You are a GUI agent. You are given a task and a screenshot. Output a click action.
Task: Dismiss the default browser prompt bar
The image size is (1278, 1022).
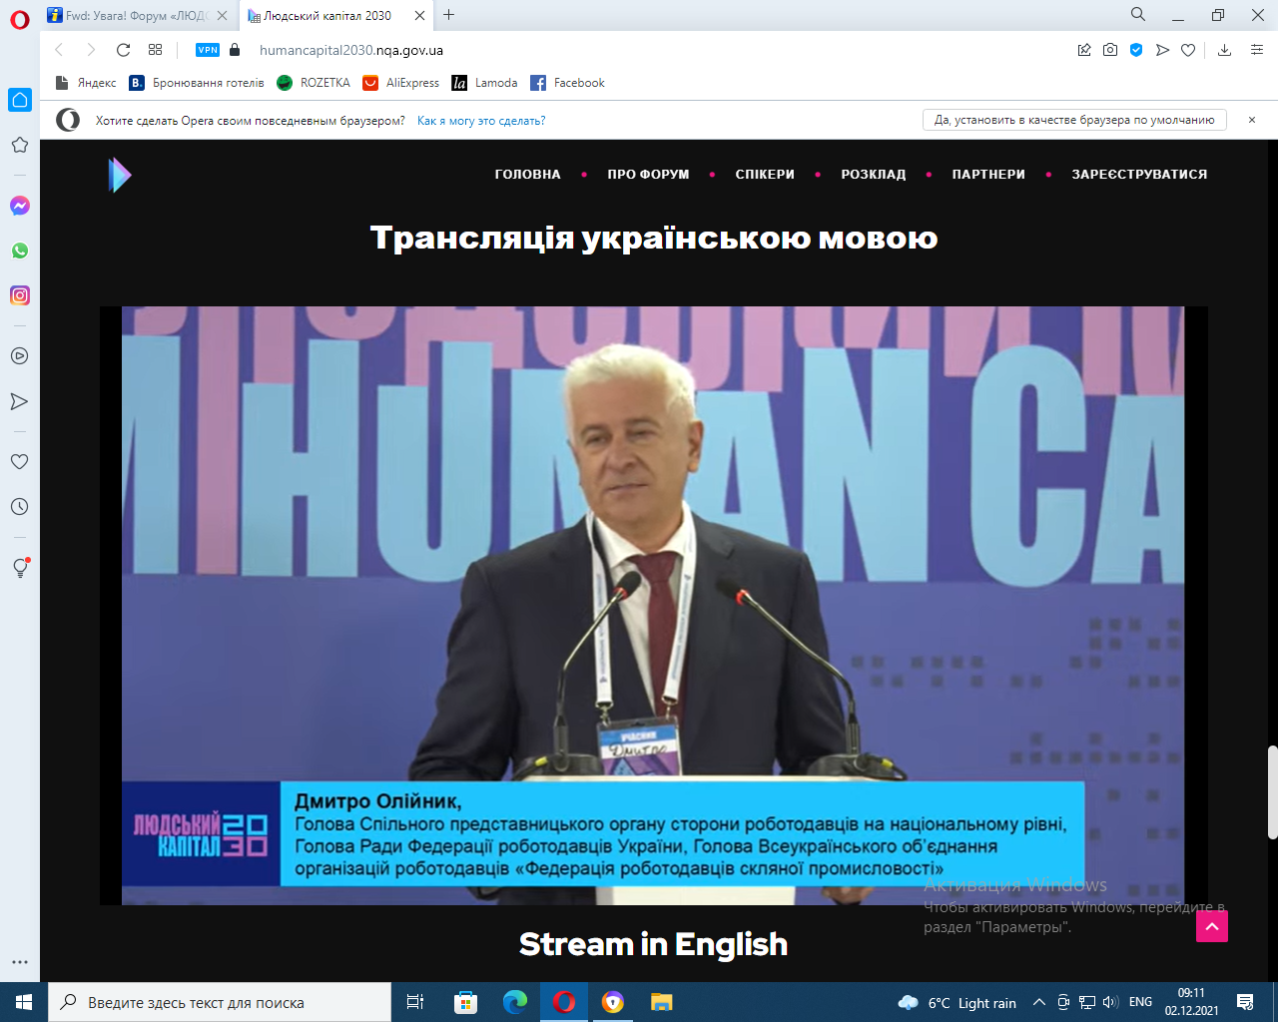pos(1252,120)
